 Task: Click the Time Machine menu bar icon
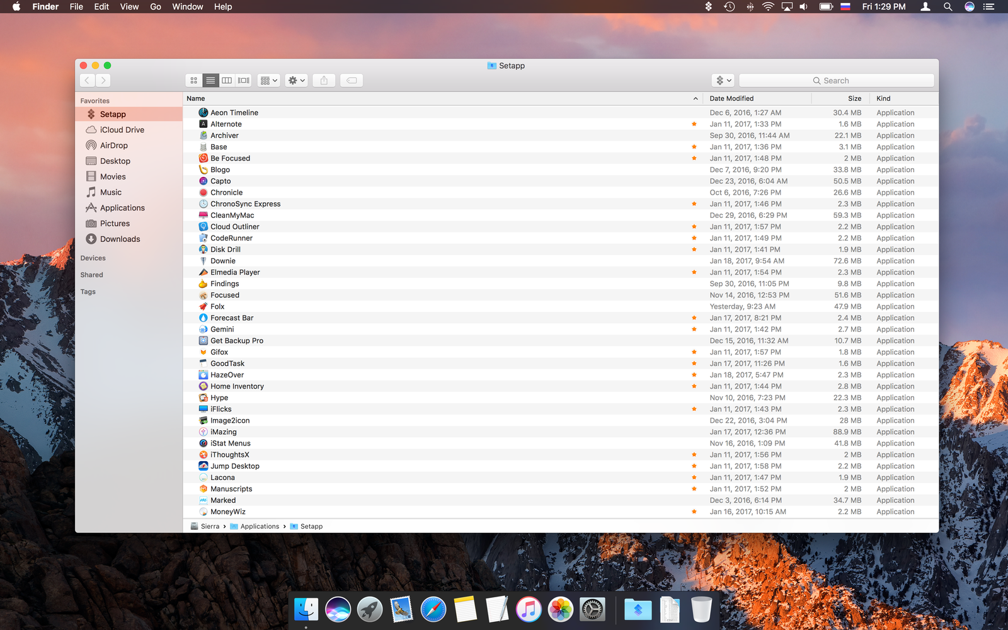tap(730, 6)
